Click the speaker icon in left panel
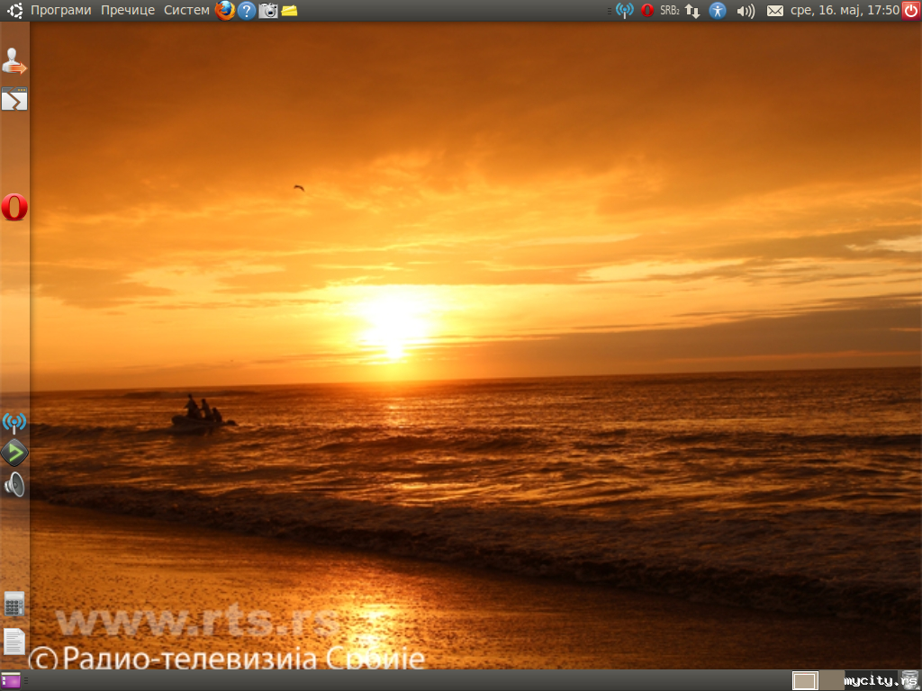The image size is (922, 691). click(14, 485)
